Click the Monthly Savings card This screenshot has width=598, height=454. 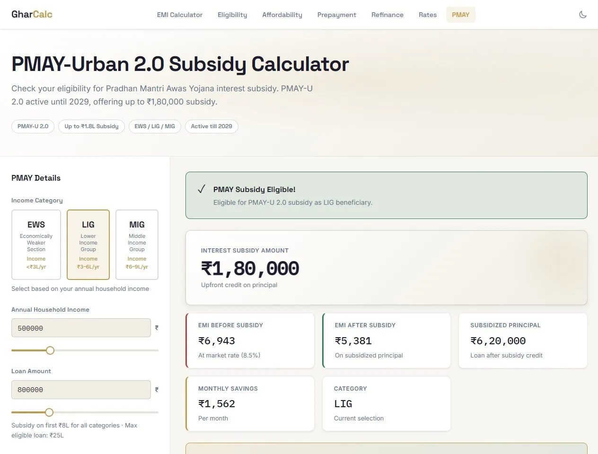pos(250,403)
